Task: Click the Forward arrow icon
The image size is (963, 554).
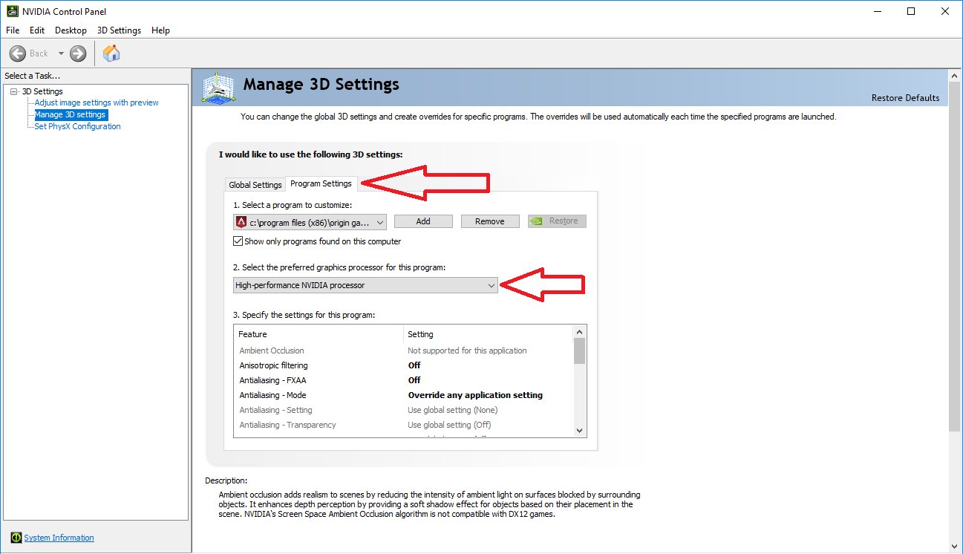Action: (78, 53)
